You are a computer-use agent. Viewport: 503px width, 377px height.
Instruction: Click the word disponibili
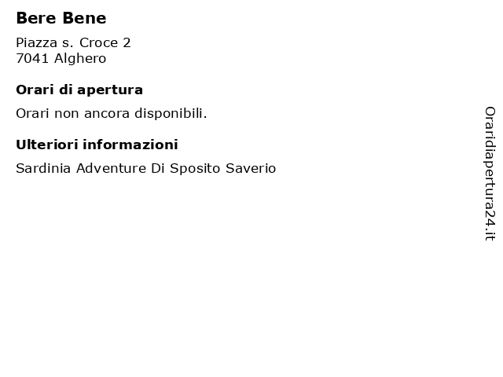(x=171, y=113)
